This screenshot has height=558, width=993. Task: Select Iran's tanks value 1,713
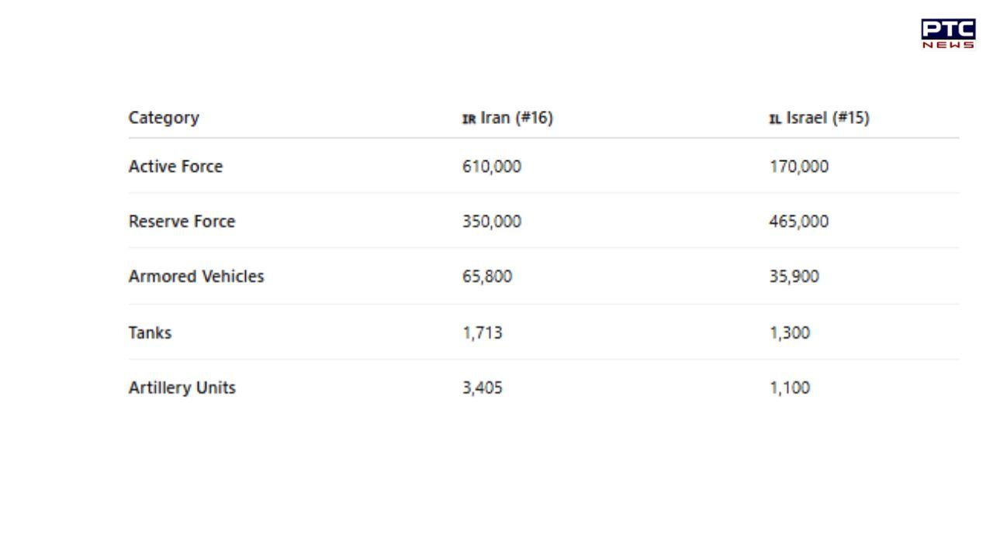click(483, 332)
